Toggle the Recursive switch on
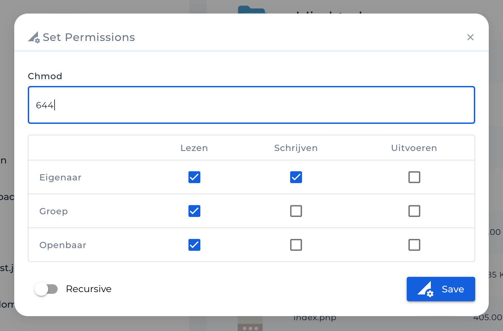This screenshot has width=503, height=331. [47, 289]
